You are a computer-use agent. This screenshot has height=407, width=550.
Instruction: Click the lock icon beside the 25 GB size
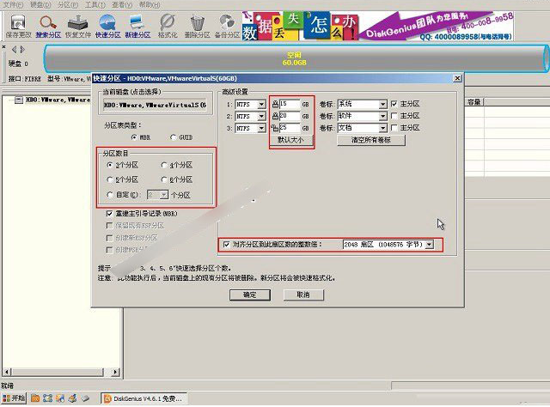pos(275,128)
